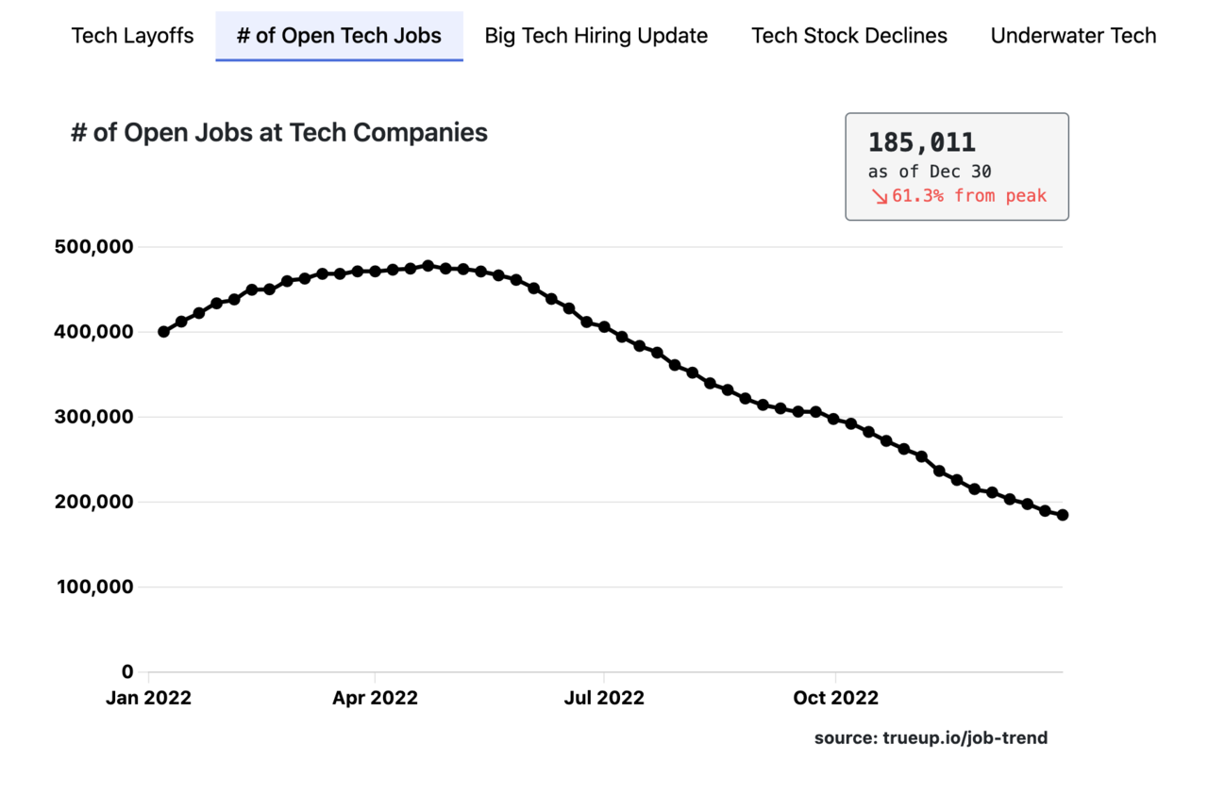Click the Jan 2022 x-axis label
The width and height of the screenshot is (1208, 794).
pyautogui.click(x=150, y=699)
